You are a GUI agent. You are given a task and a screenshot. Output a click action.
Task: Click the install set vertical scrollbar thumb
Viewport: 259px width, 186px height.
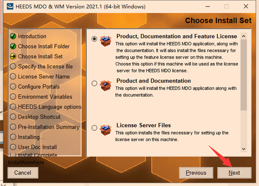click(x=243, y=75)
